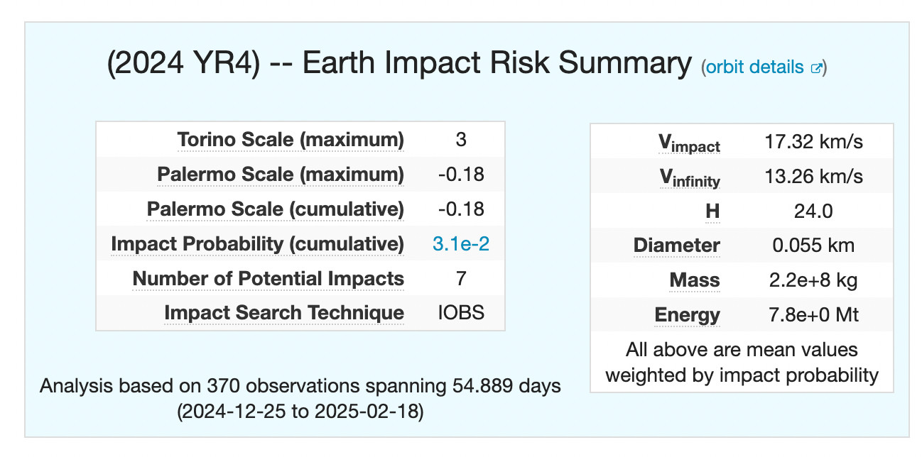
Task: Select the V infinity label
Action: tap(688, 177)
